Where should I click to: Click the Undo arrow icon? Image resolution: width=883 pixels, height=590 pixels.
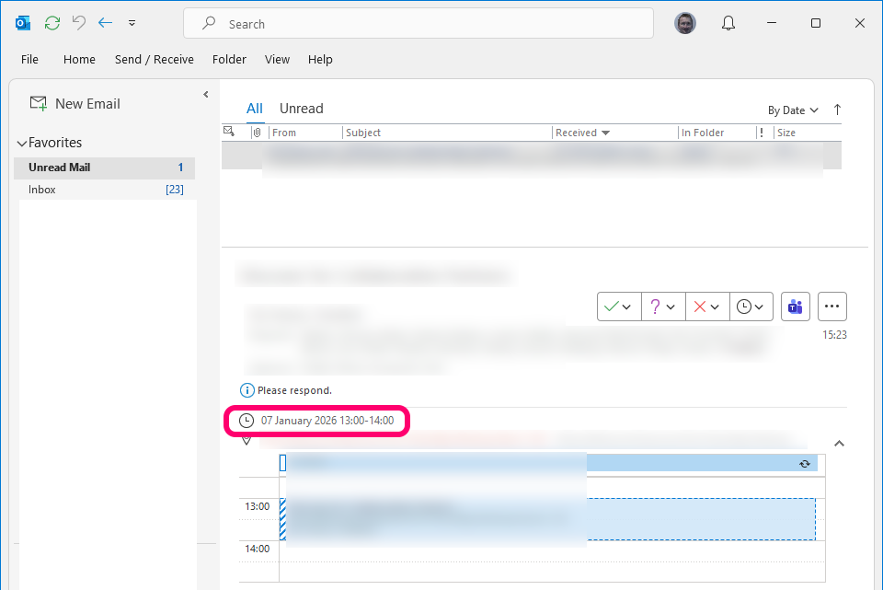pyautogui.click(x=79, y=22)
